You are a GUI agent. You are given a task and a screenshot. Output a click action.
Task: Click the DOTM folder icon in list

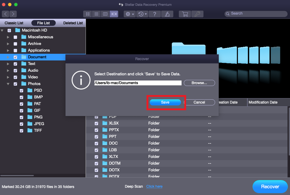105,163
